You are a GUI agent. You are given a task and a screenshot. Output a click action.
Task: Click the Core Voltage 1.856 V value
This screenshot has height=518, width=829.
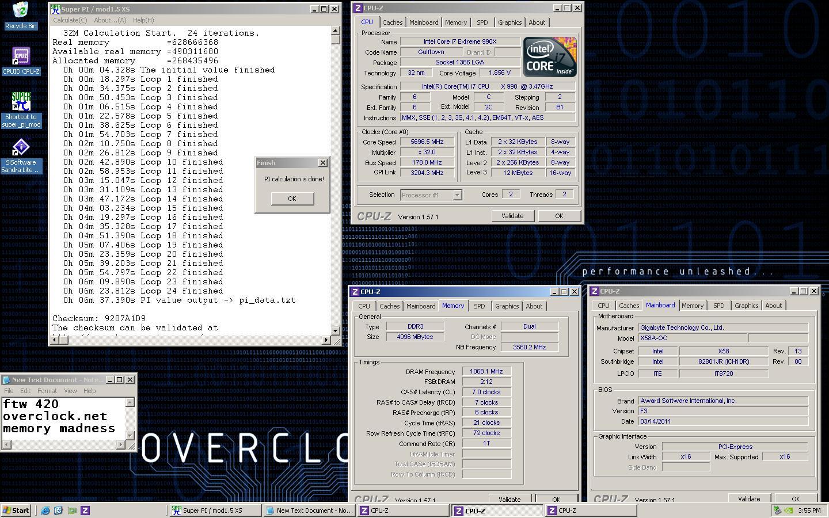click(x=499, y=73)
